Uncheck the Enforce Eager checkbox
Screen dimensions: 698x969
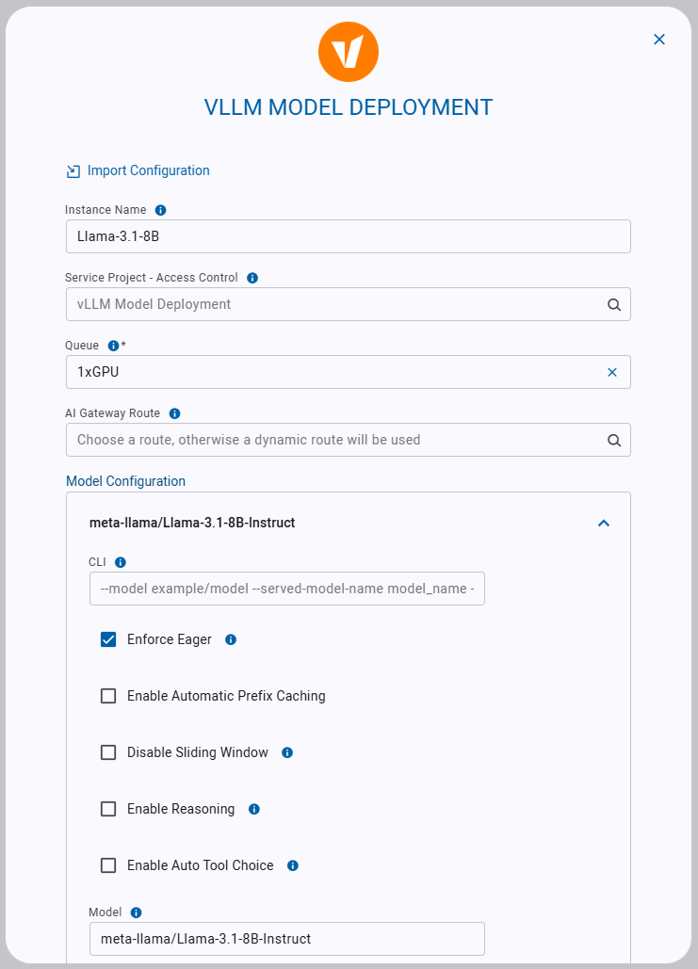(107, 638)
